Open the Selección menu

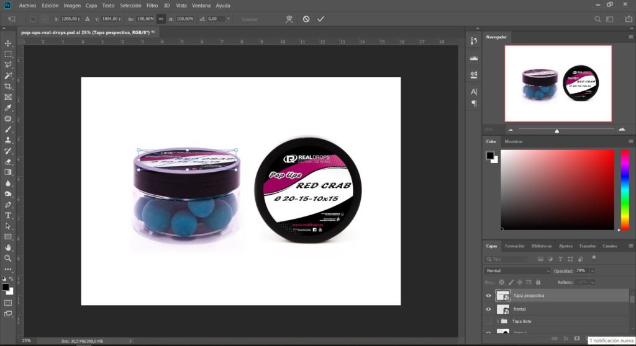[130, 6]
